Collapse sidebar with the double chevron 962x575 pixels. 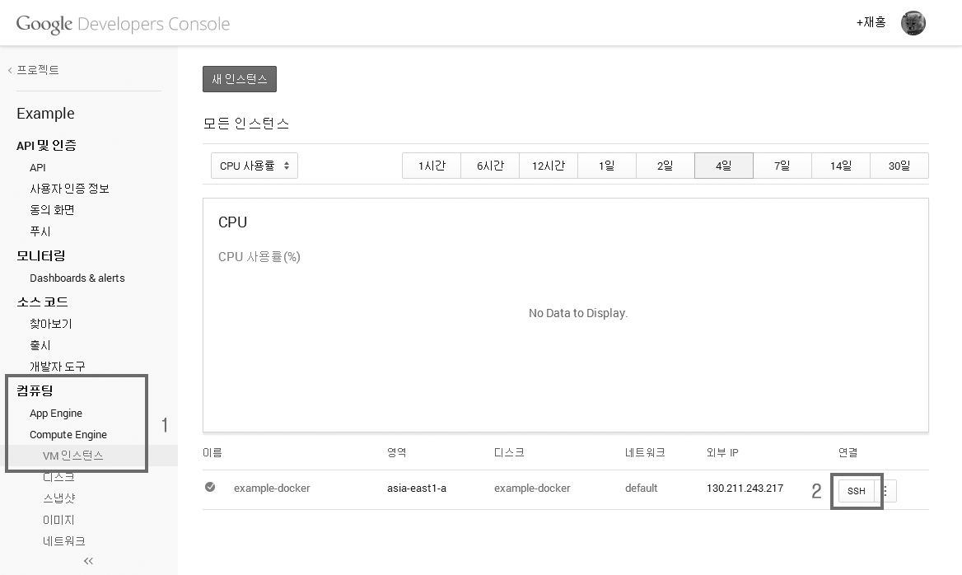tap(88, 561)
